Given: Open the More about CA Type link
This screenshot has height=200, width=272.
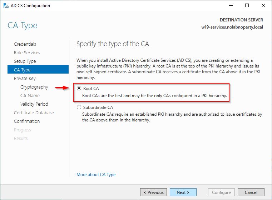Looking at the screenshot, I should 96,175.
